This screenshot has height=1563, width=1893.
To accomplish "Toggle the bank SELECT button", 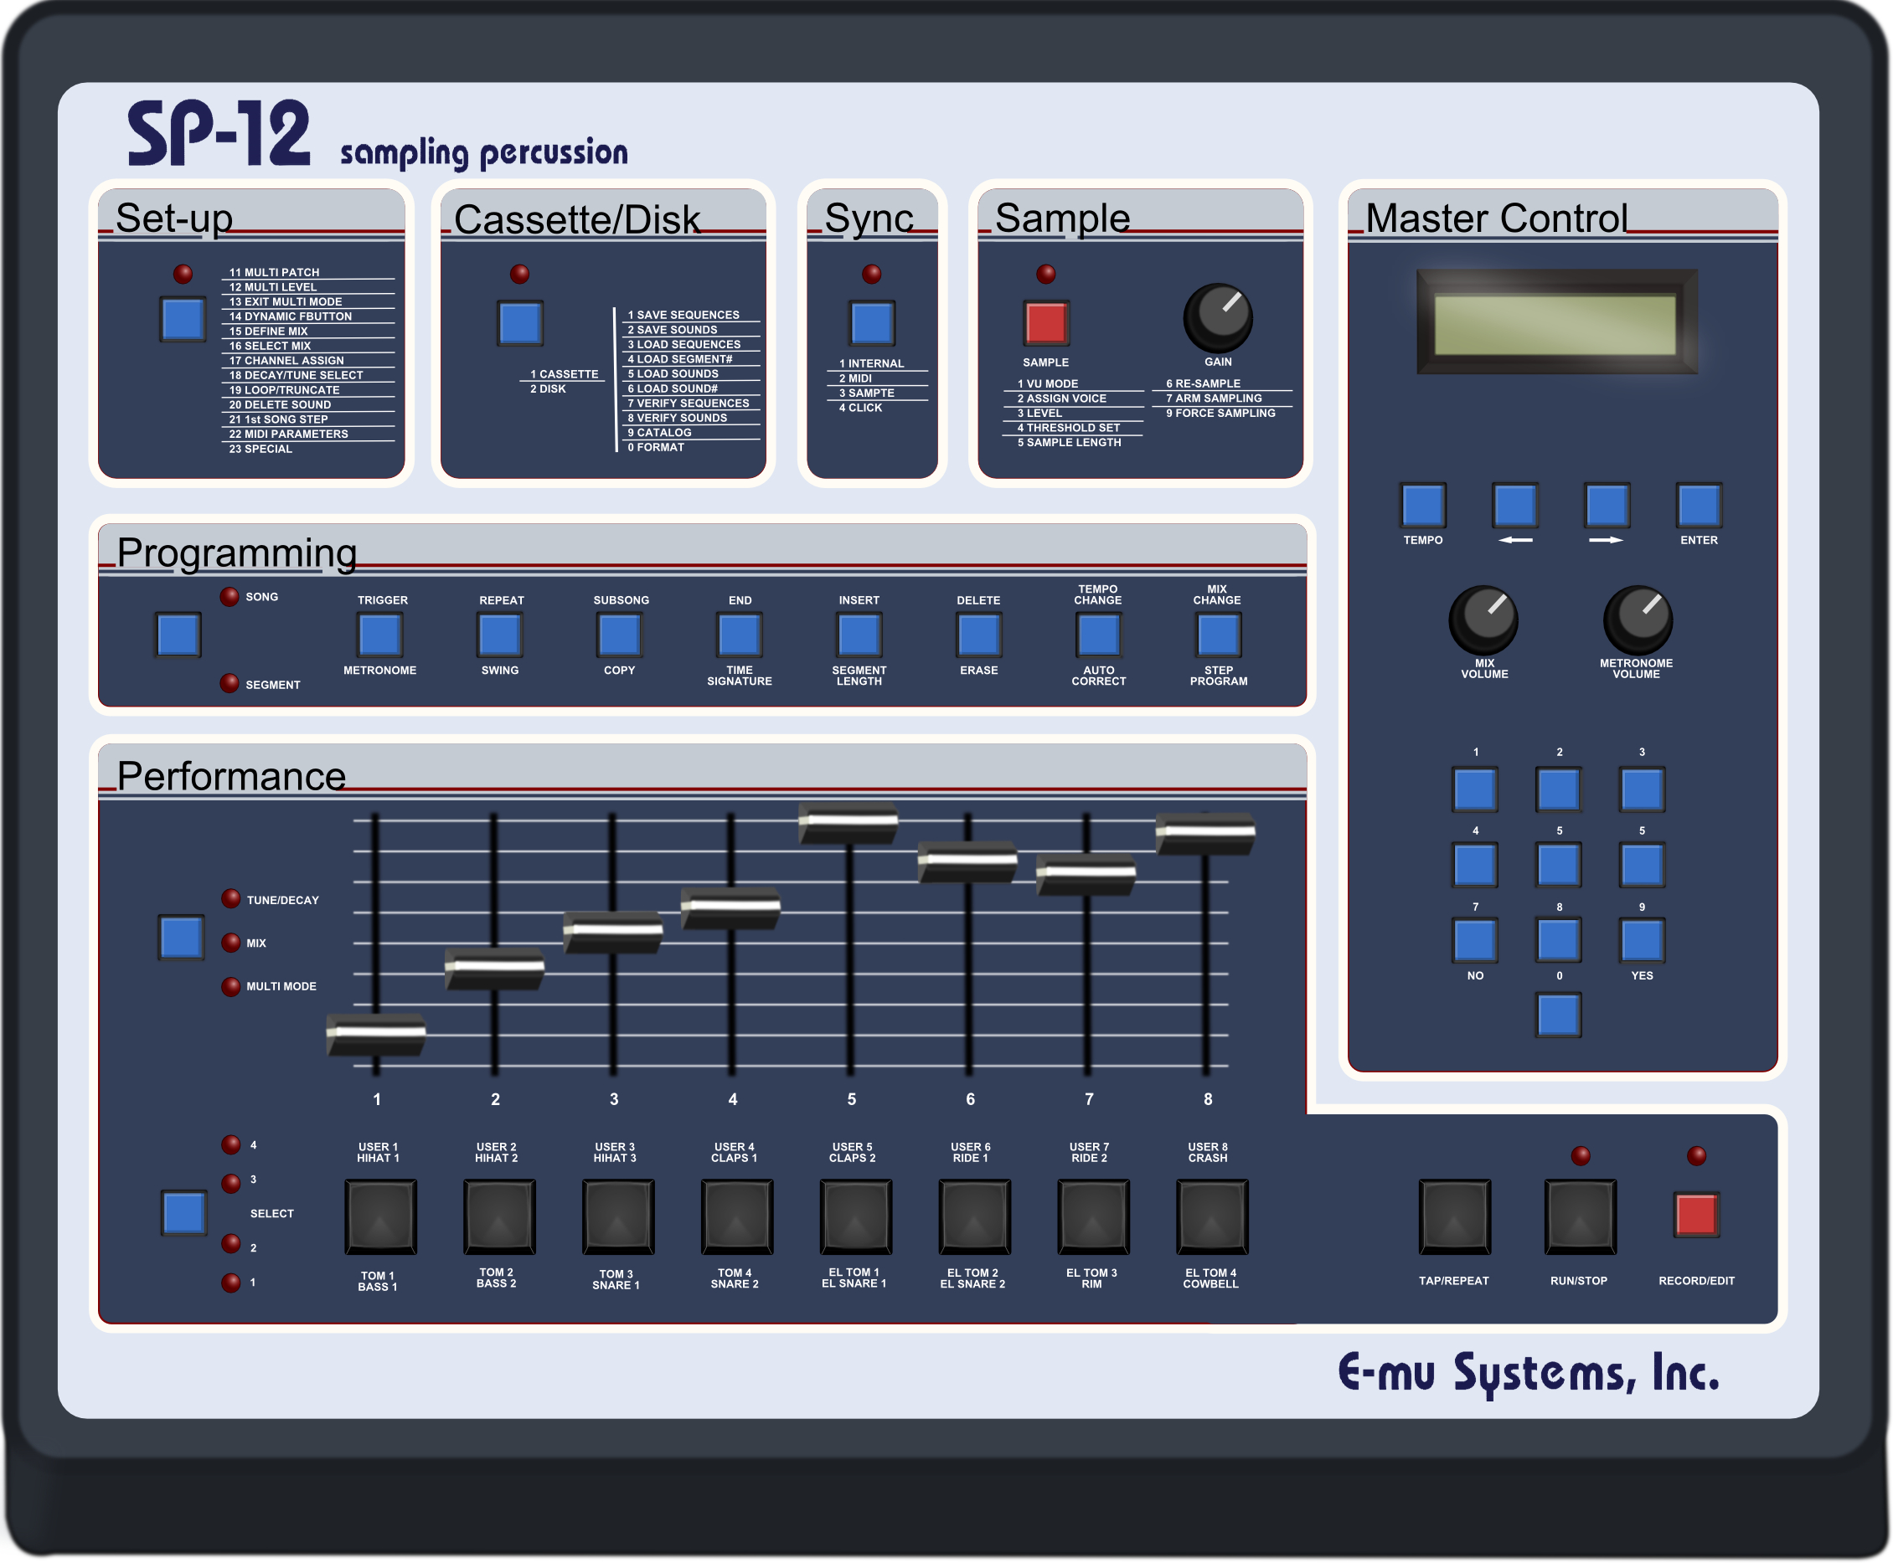I will [x=183, y=1213].
